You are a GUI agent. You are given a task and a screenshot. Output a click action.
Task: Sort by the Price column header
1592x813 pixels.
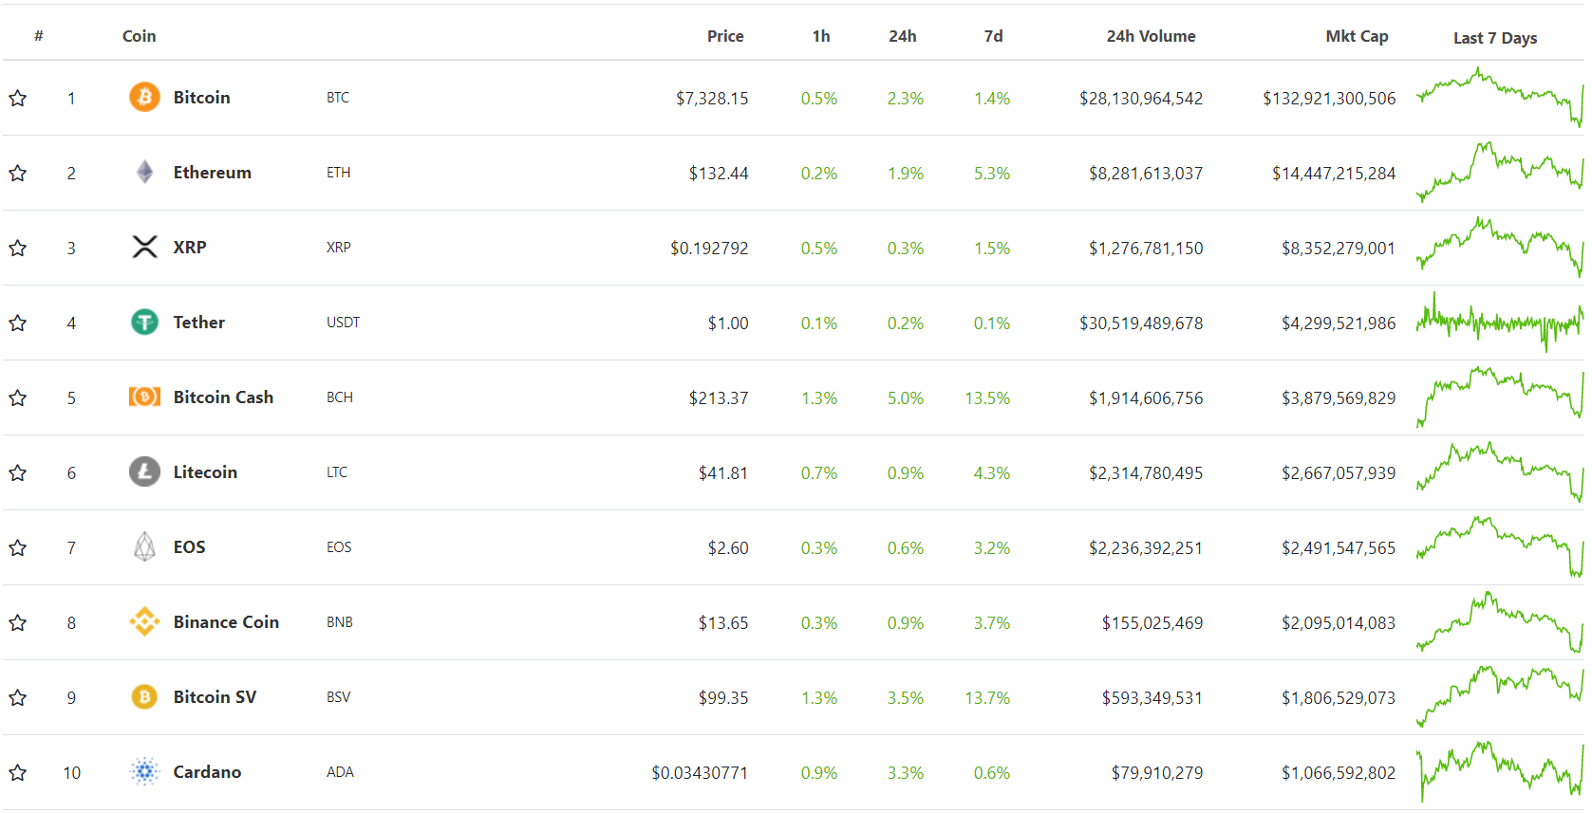725,36
